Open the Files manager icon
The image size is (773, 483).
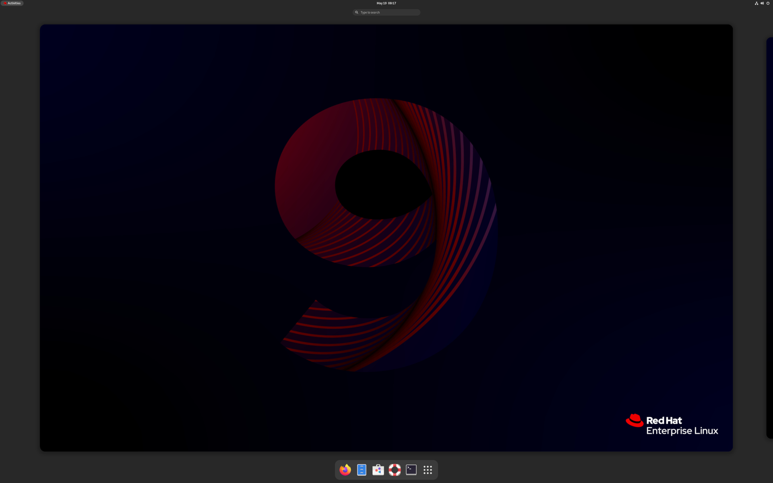point(362,470)
